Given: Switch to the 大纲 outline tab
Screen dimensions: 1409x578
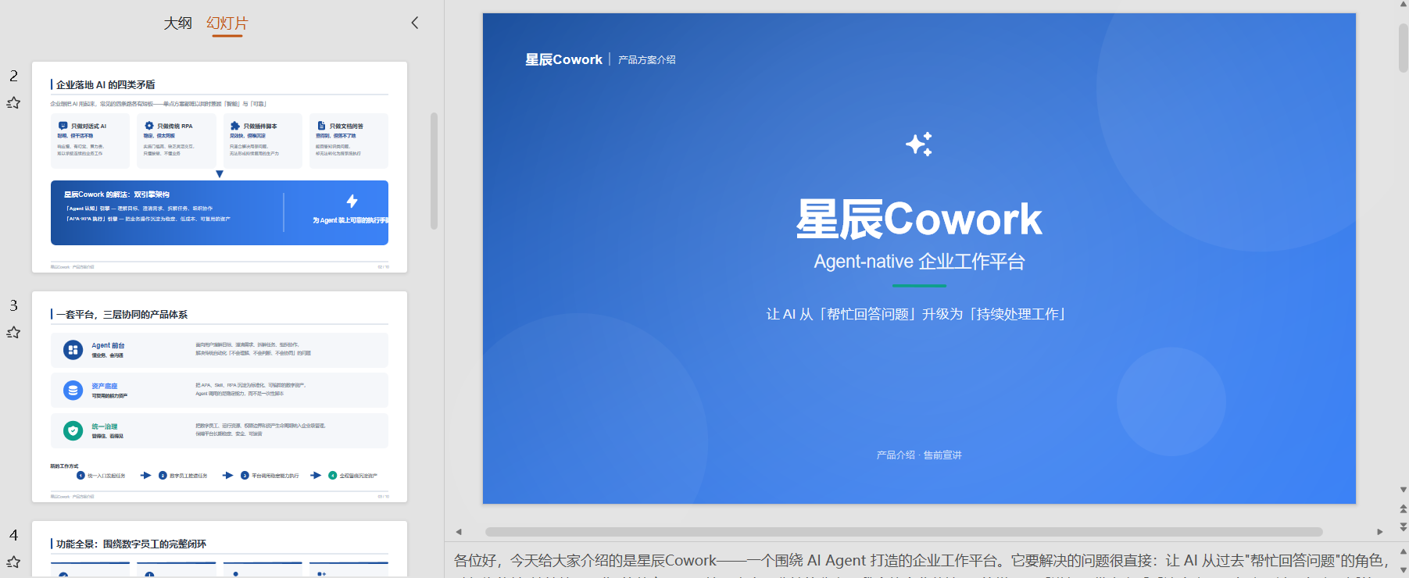Looking at the screenshot, I should 177,23.
